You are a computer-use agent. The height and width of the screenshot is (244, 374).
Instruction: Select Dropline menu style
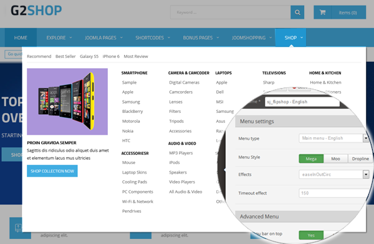[360, 159]
